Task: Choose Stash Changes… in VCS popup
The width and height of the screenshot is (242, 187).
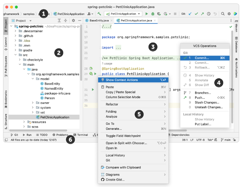Action: click(x=205, y=103)
